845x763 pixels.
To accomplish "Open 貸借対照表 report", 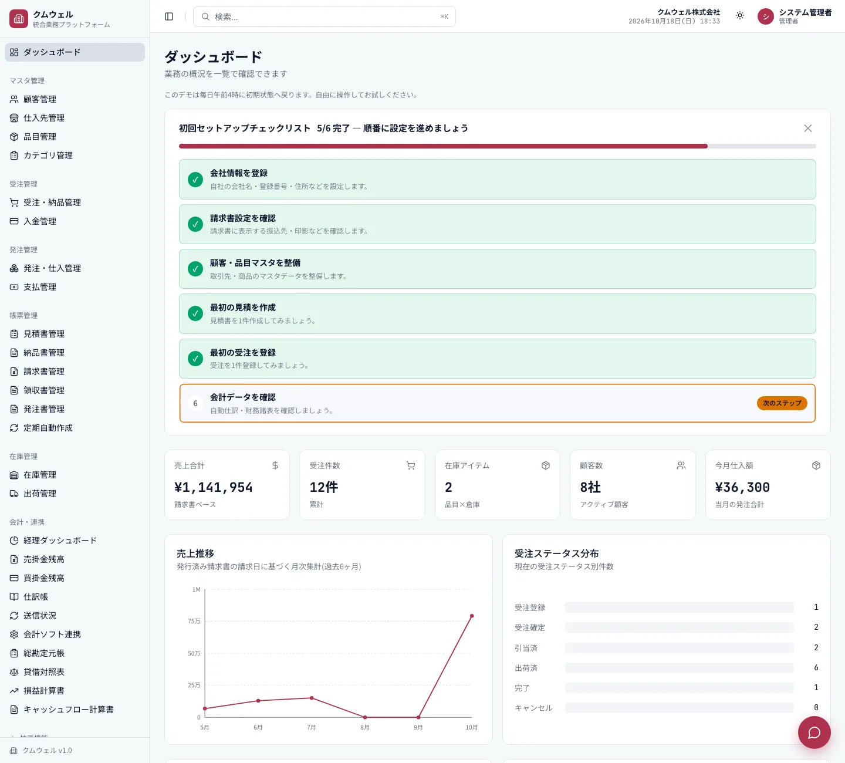I will click(x=75, y=672).
